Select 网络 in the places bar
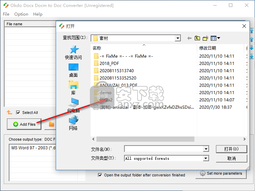This screenshot has width=255, height=191. point(74,123)
